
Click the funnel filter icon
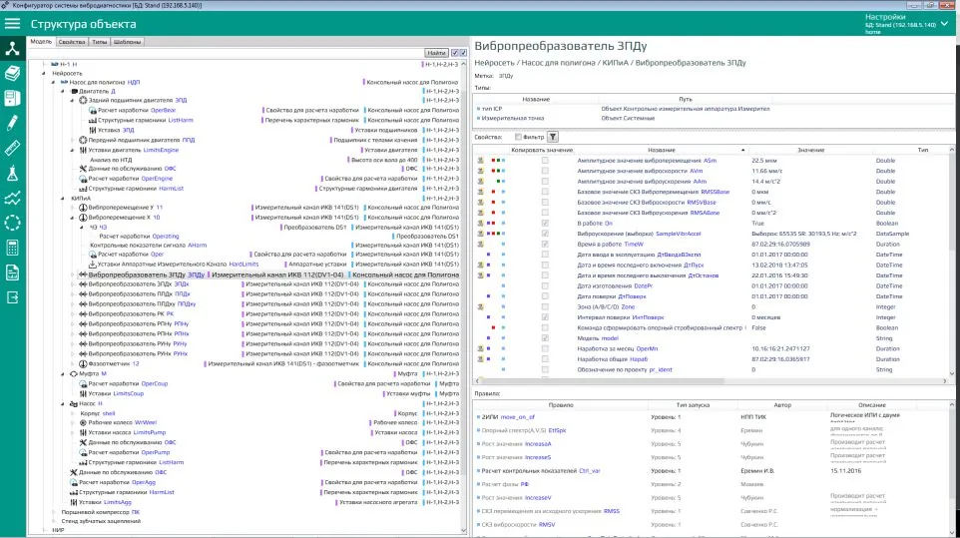point(552,137)
